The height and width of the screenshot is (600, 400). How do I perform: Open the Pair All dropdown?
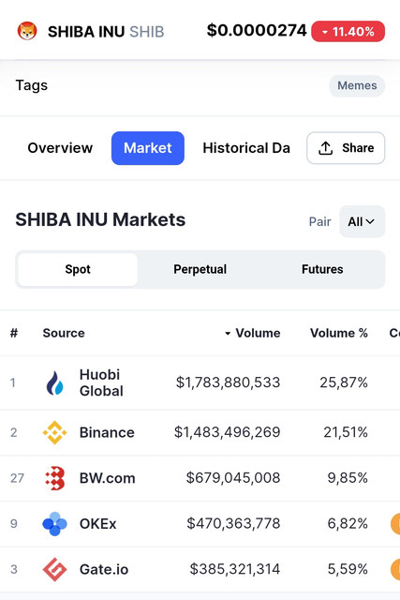[x=362, y=221]
